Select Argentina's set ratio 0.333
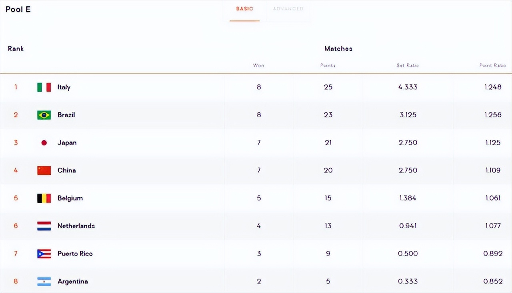 click(x=408, y=281)
